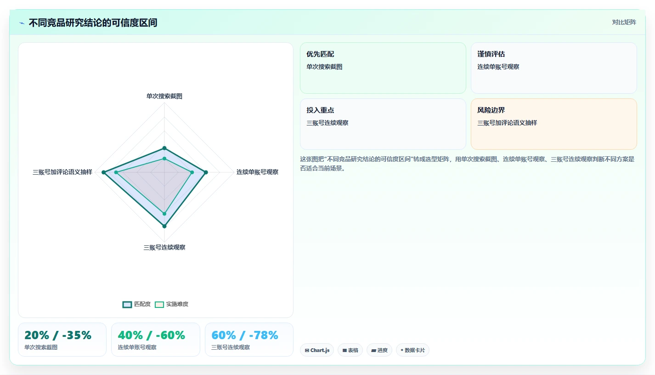Viewport: 655px width, 375px height.
Task: Click the 三账号加评论语义抽样 radar axis label
Action: click(x=62, y=172)
